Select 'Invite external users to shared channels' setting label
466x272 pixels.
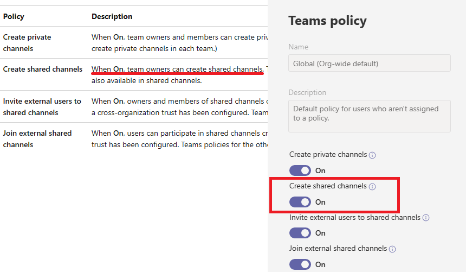355,217
